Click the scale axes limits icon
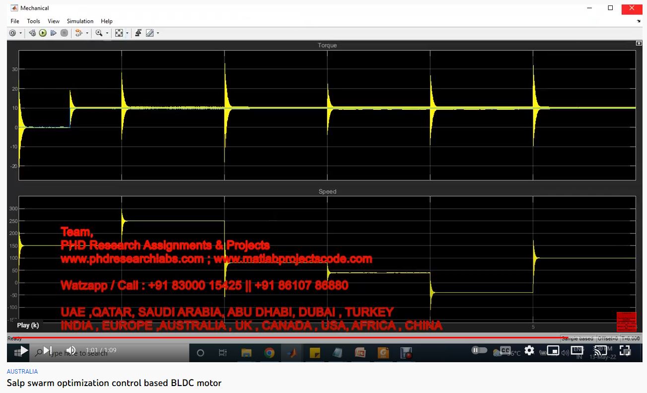The width and height of the screenshot is (647, 393). tap(119, 33)
